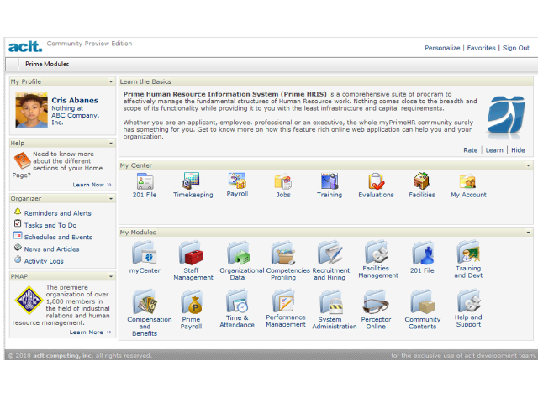Open Activity Logs
Image resolution: width=538 pixels, height=403 pixels.
pyautogui.click(x=44, y=261)
